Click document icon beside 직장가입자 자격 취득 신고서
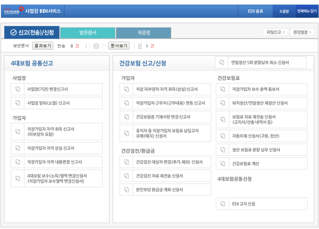This screenshot has width=319, height=229. point(18,132)
